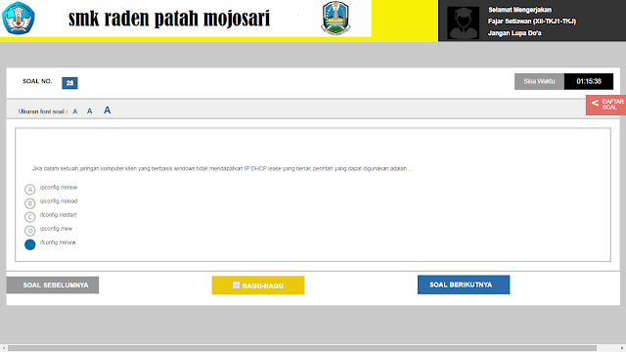
Task: Tick the Ragu-Ragu checkbox
Action: [236, 285]
